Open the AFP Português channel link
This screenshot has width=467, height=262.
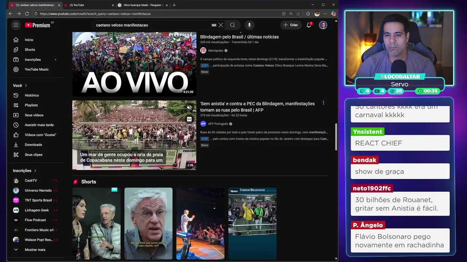218,124
